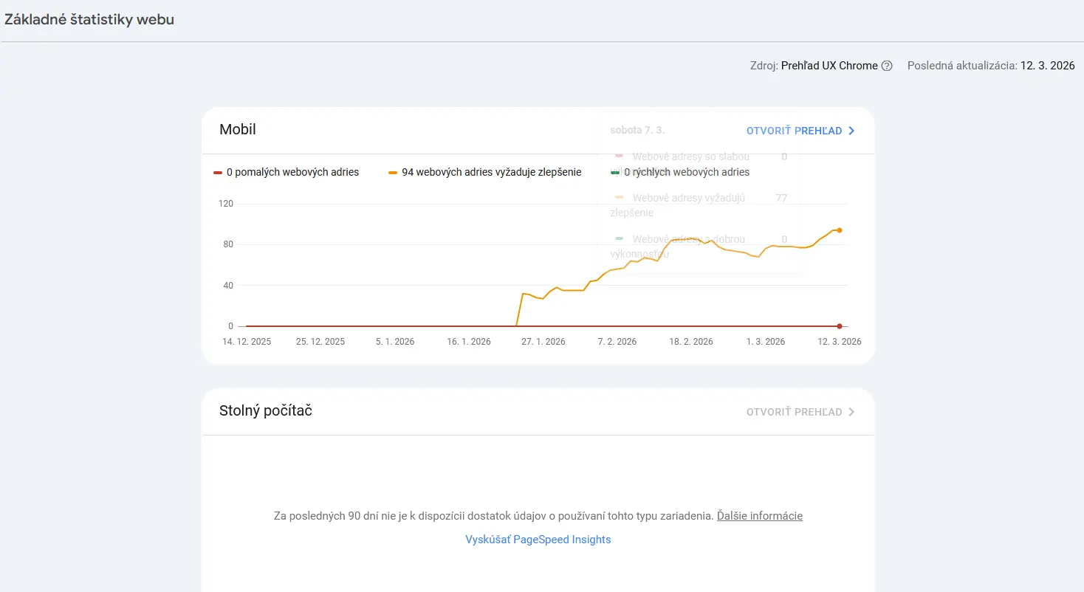Open the Ďalšie informácie link
This screenshot has height=592, width=1084.
point(759,516)
